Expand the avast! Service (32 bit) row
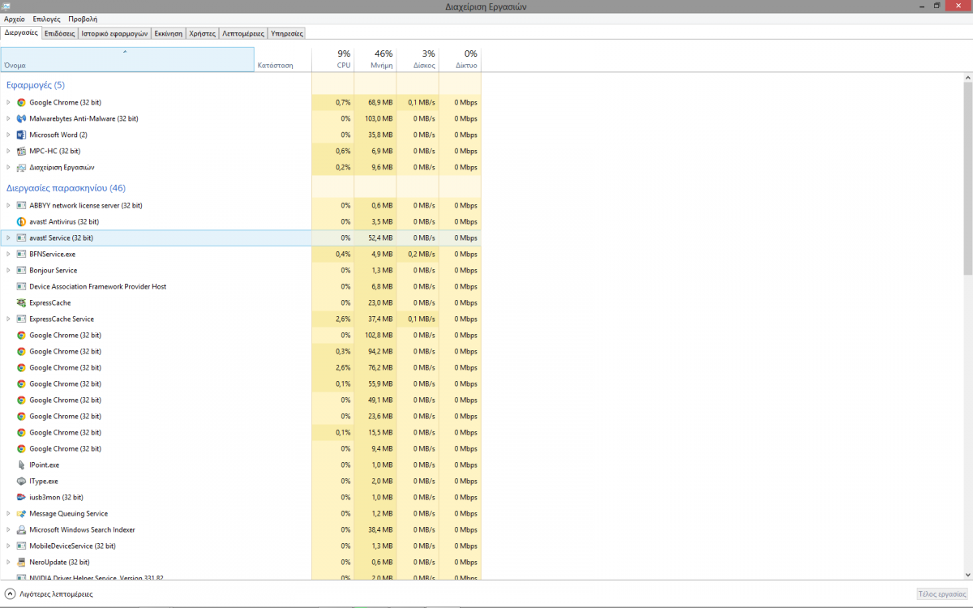 click(8, 238)
